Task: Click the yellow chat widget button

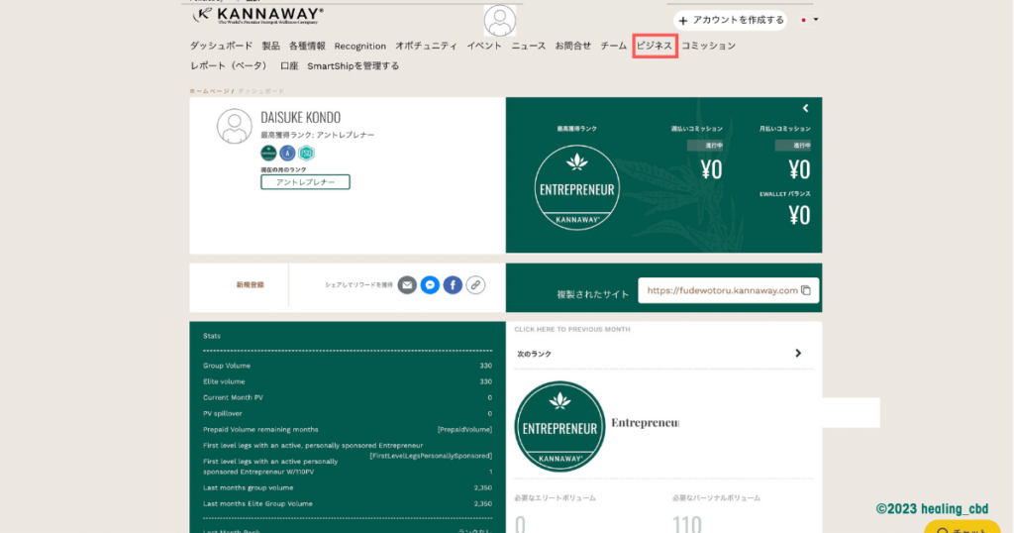Action: click(963, 527)
